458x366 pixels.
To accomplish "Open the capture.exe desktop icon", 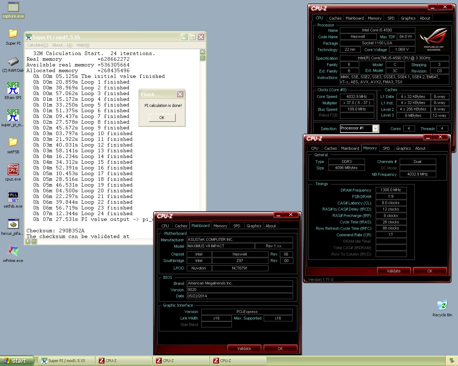I will pyautogui.click(x=13, y=10).
